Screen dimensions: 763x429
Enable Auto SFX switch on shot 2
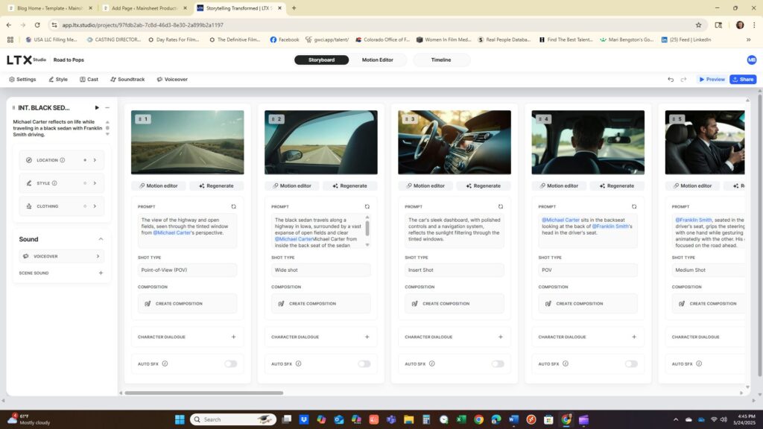click(x=364, y=363)
